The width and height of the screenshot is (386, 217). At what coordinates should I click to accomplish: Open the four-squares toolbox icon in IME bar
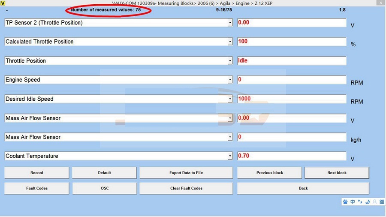(381, 202)
